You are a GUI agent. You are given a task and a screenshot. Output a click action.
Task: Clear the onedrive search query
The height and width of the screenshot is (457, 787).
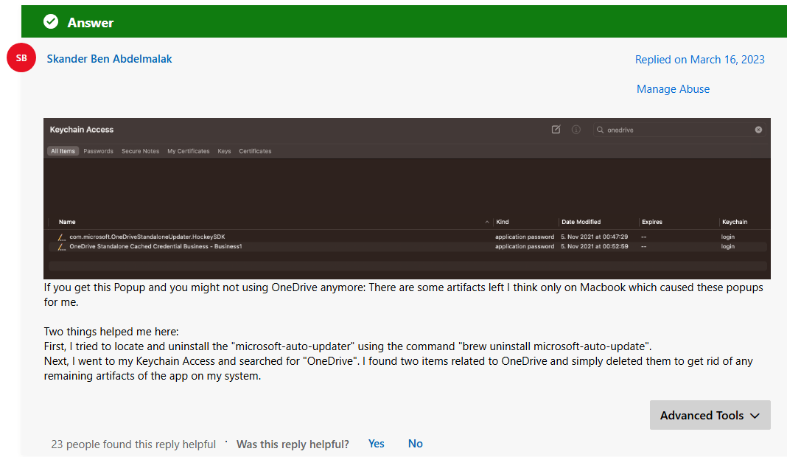[x=758, y=129]
